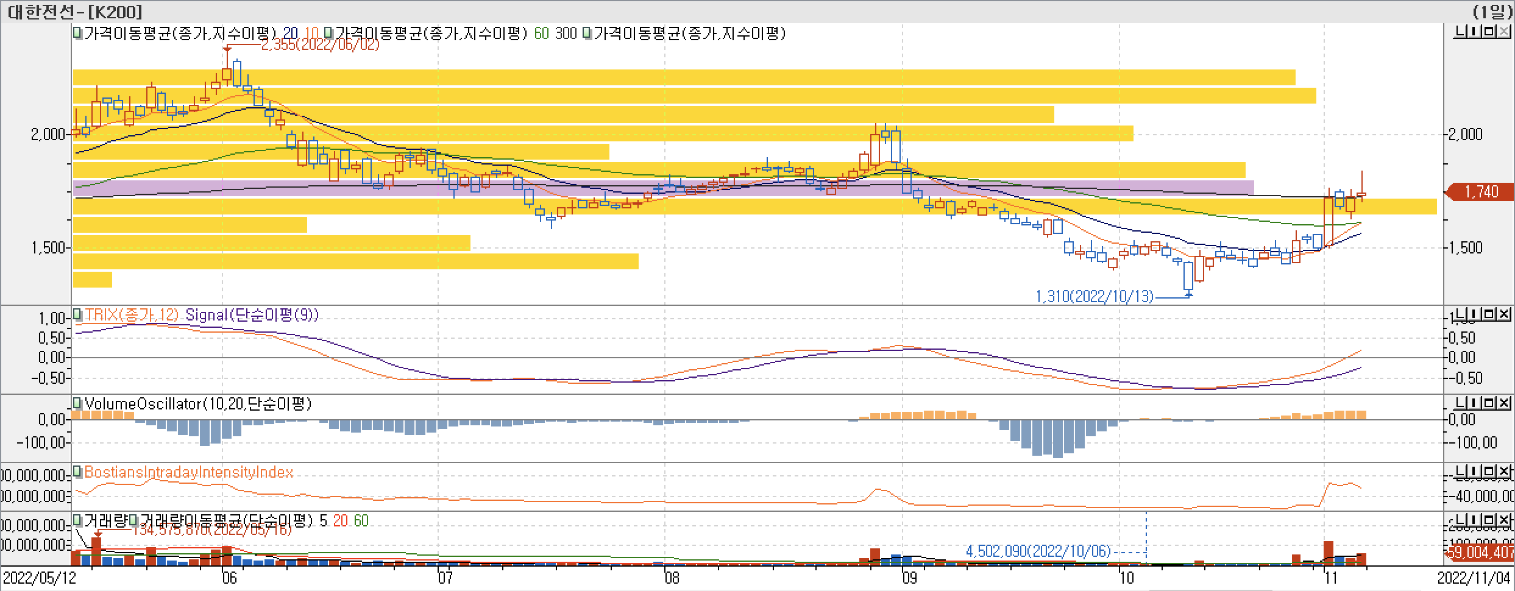Click the month label 11 on the time axis
Image resolution: width=1515 pixels, height=591 pixels.
(1331, 578)
